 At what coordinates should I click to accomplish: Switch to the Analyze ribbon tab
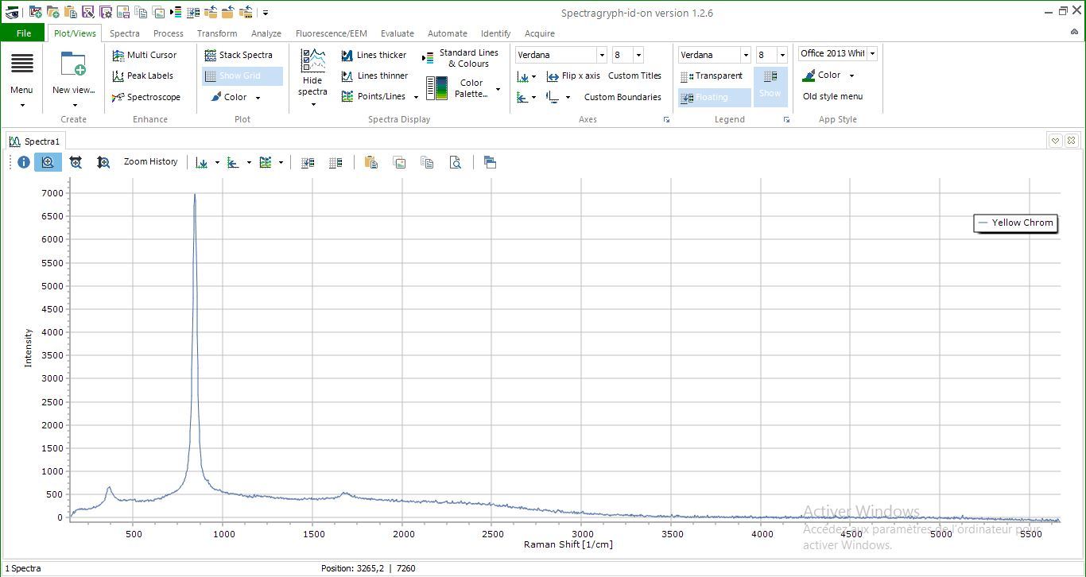point(266,33)
